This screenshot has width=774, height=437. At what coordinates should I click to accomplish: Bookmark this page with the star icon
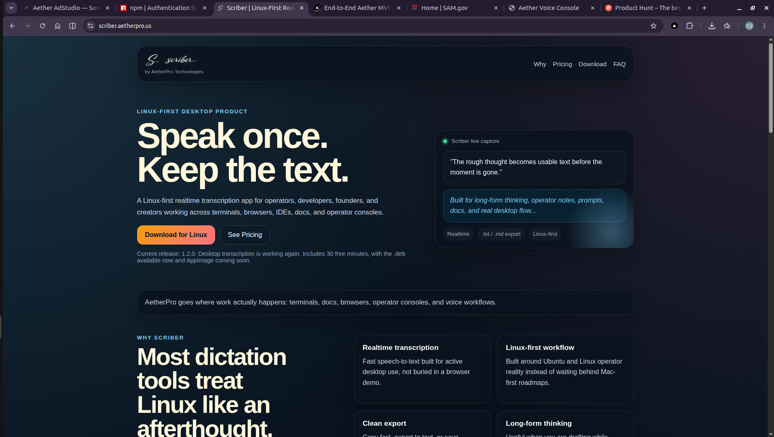tap(654, 26)
